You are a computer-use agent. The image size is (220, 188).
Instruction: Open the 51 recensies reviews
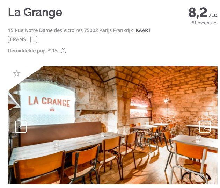click(204, 23)
